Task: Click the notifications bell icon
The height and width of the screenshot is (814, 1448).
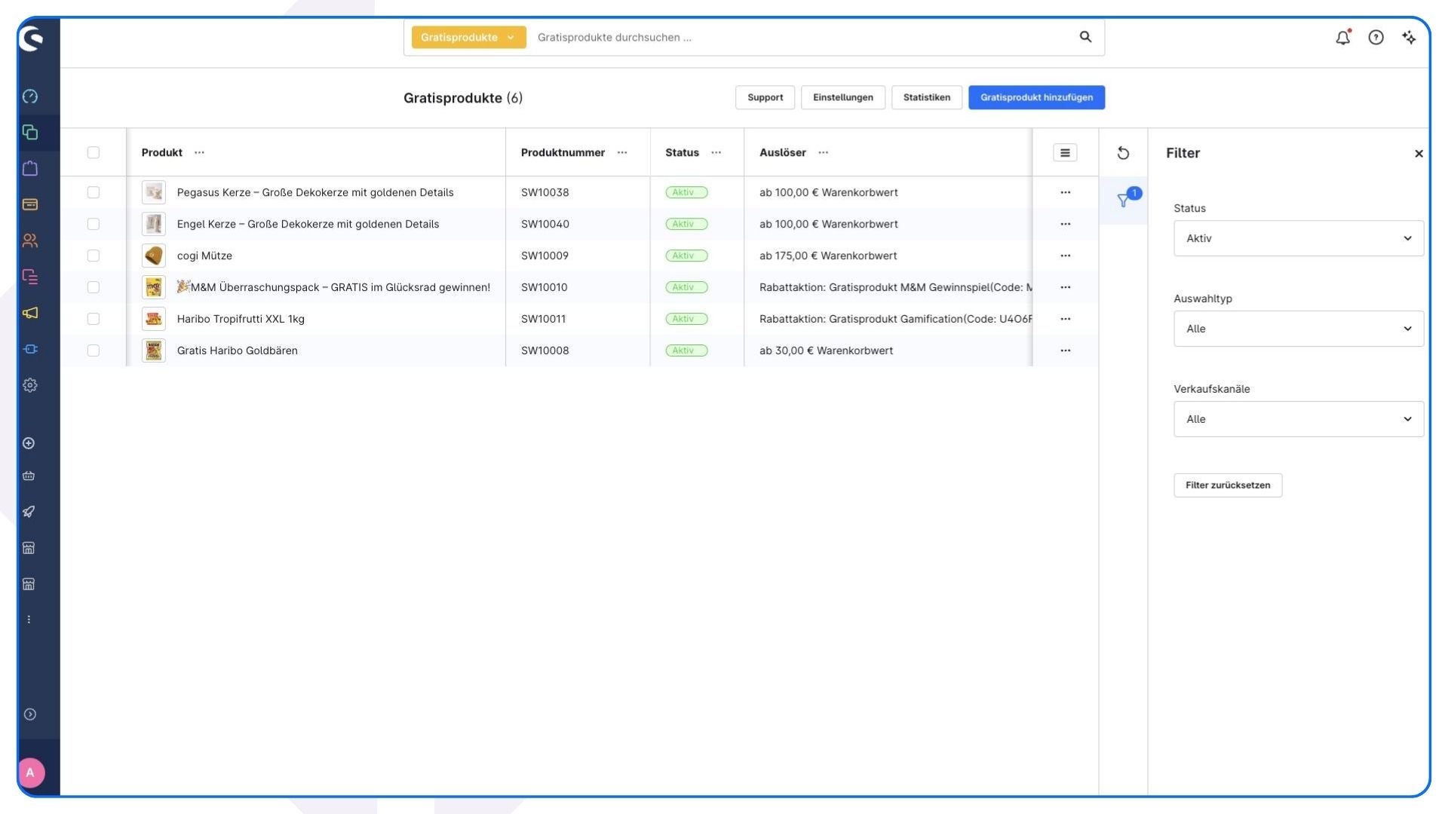Action: (x=1343, y=37)
